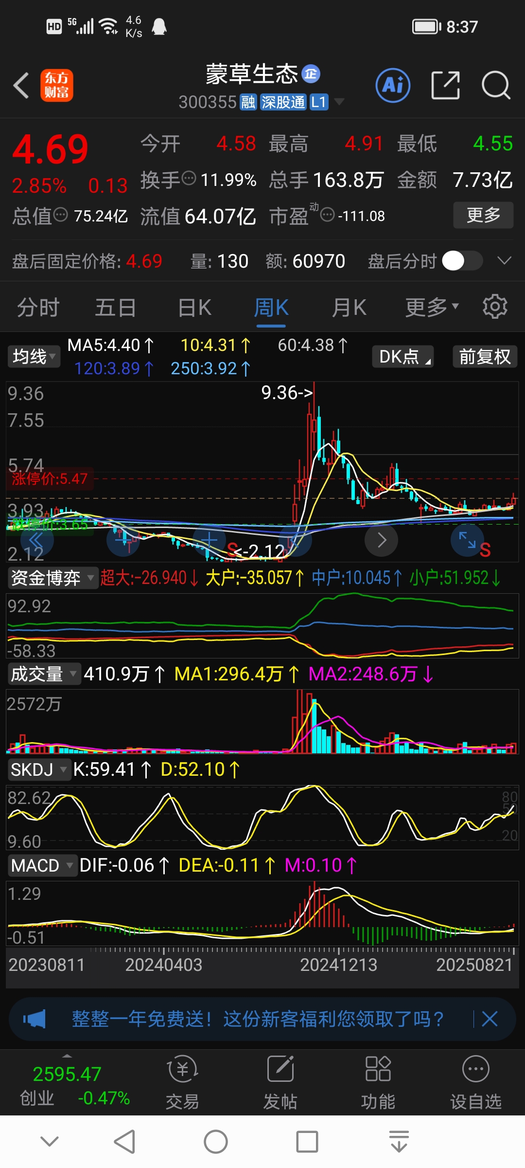The height and width of the screenshot is (1168, 525).
Task: Tap Android home navigation button
Action: pyautogui.click(x=216, y=1142)
